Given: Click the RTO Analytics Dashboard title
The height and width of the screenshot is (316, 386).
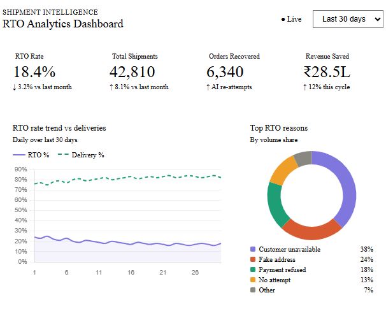Looking at the screenshot, I should tap(63, 24).
